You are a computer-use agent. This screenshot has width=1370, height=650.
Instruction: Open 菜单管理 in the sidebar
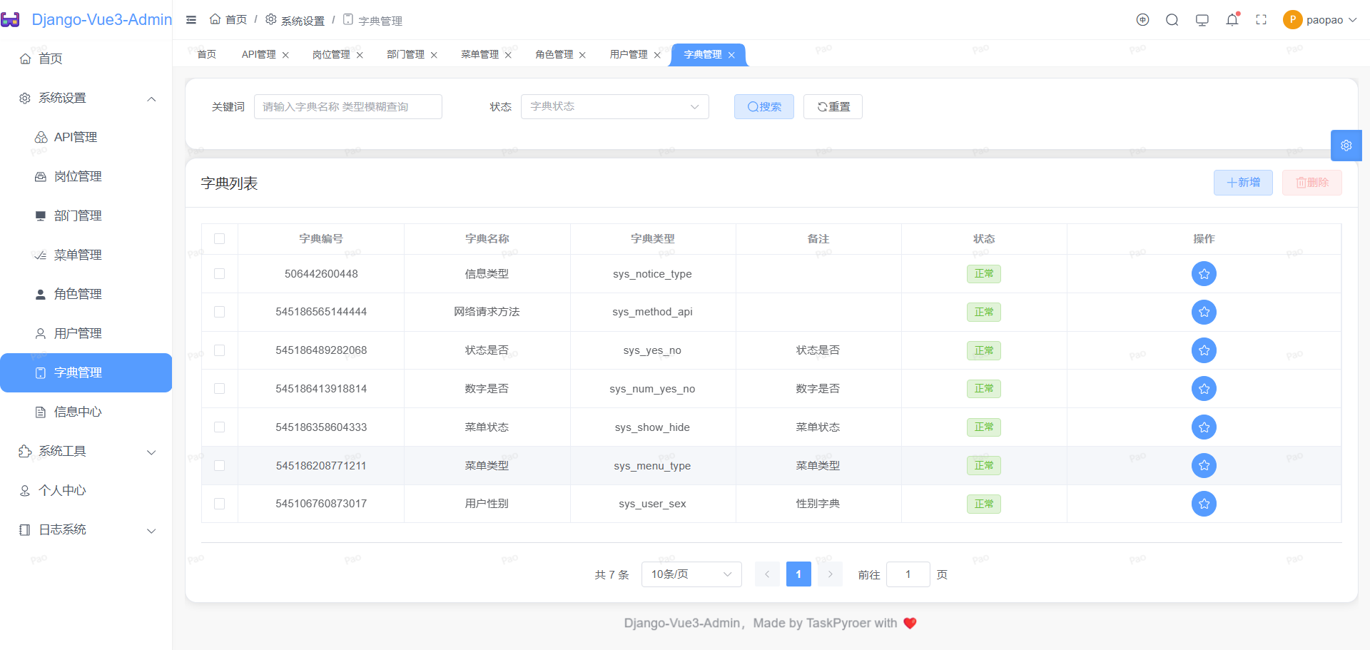click(86, 255)
